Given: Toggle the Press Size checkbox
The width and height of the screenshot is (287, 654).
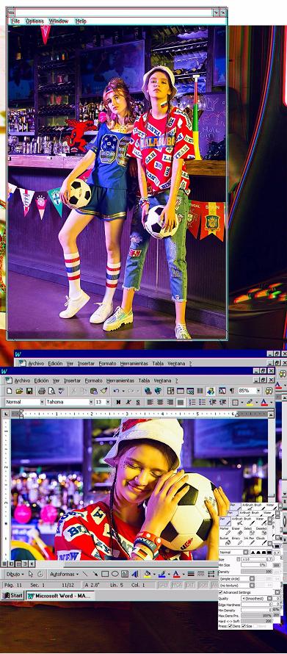Looking at the screenshot, I should [243, 626].
